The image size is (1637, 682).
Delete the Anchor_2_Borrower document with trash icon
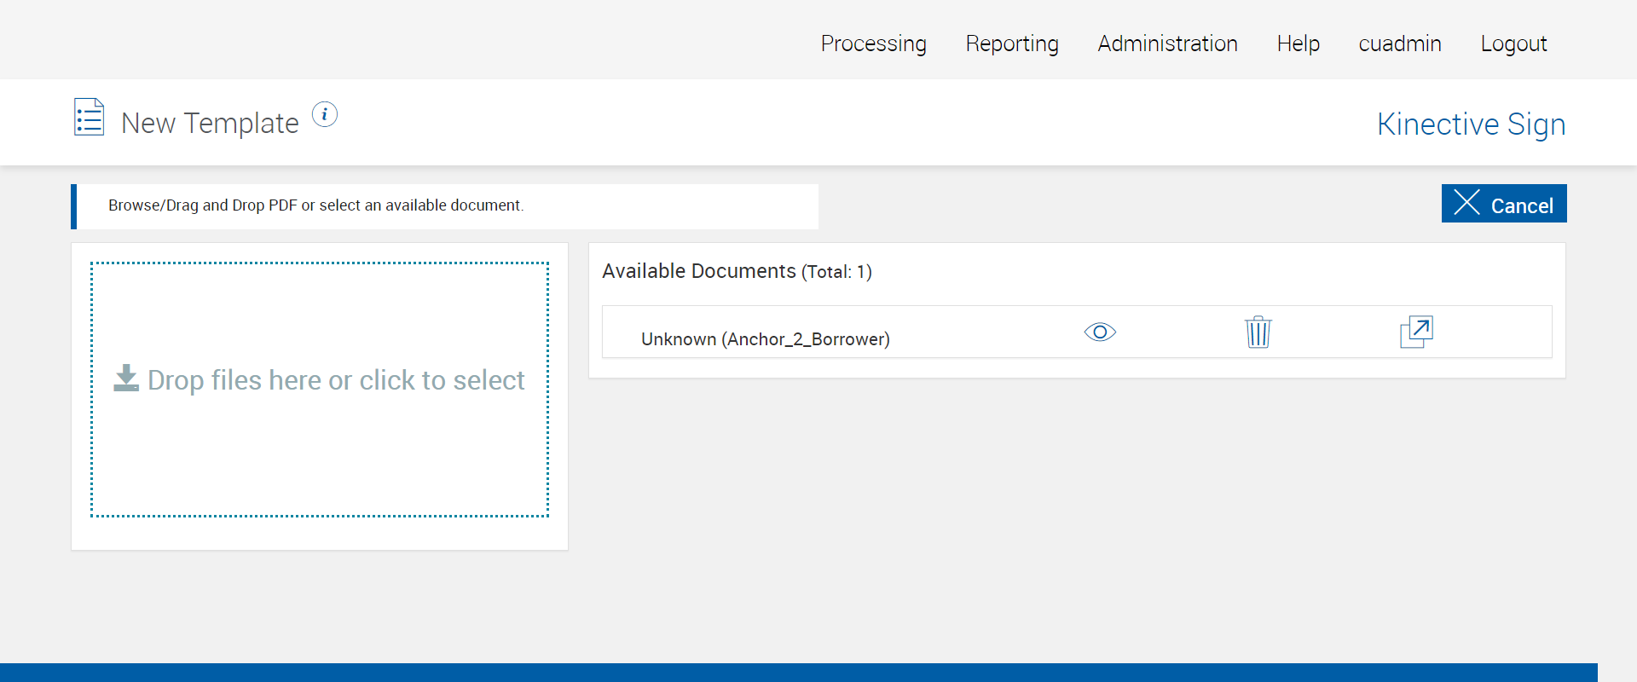1258,332
